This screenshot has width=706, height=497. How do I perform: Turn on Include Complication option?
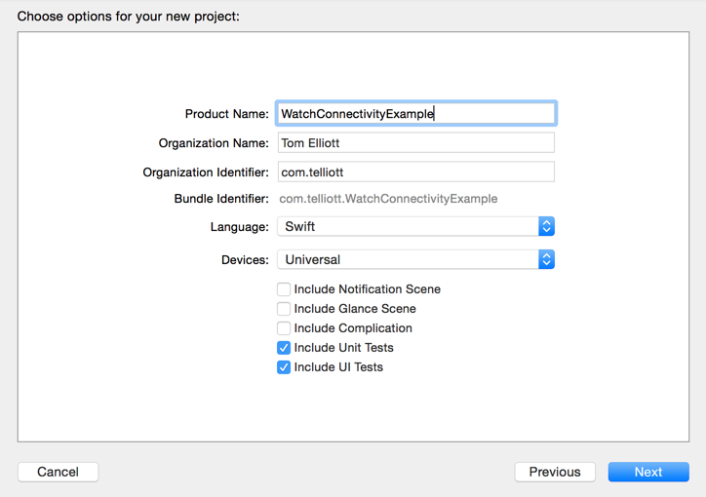(284, 328)
